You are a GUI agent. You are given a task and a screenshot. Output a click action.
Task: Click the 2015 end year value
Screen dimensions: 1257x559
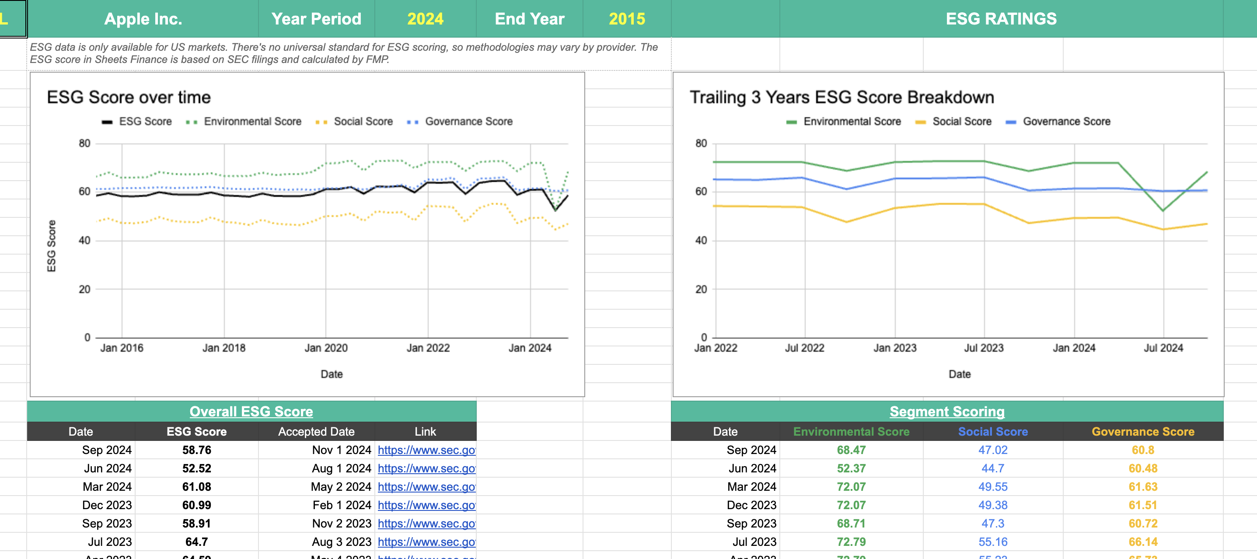[627, 18]
